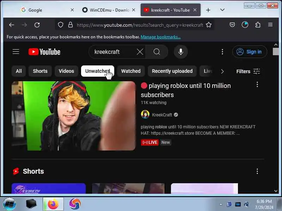Open the first Shorts thumbnail
Screen dimensions: 282x211
(49, 188)
